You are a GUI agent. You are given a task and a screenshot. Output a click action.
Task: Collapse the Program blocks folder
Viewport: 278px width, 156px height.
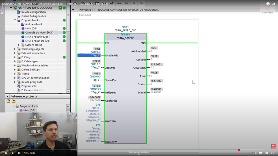15,20
